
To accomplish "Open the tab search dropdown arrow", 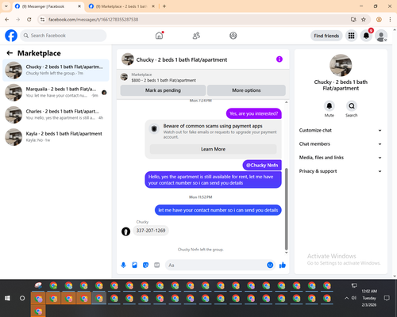I will coord(6,6).
